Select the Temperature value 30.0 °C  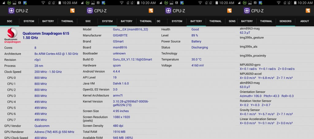pyautogui.click(x=197, y=60)
